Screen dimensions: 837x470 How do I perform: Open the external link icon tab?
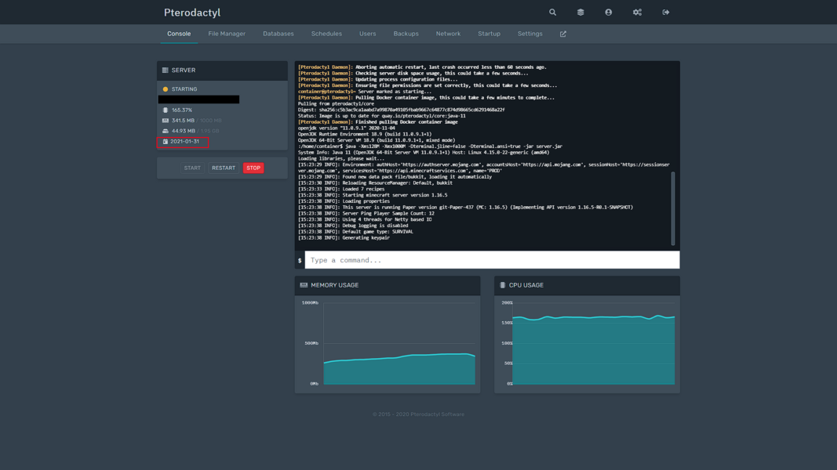click(x=562, y=34)
